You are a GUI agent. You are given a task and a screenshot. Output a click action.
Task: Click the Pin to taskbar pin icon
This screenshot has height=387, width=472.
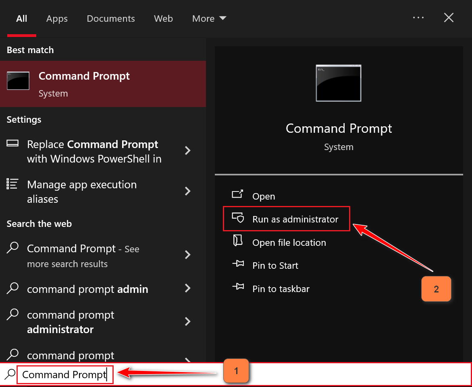(x=238, y=287)
